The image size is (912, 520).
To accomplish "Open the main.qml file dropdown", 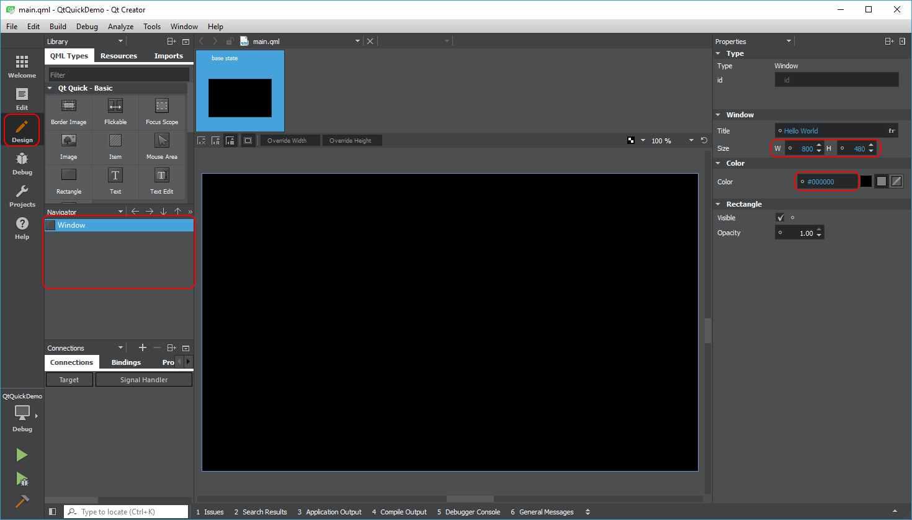I will click(357, 42).
